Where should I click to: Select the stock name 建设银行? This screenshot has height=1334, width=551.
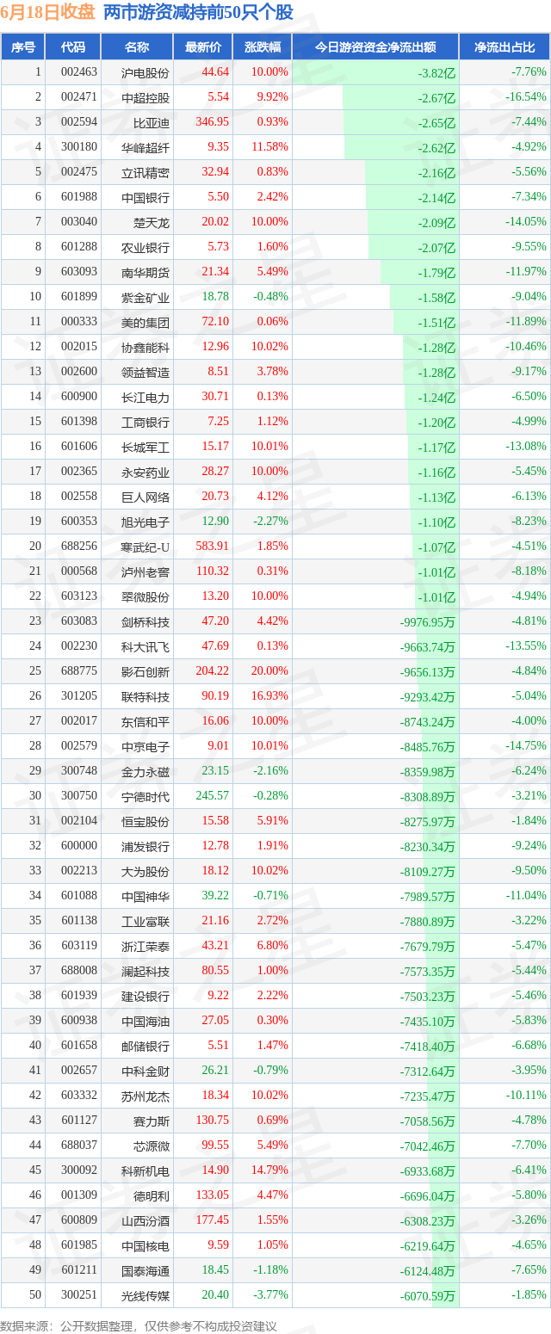[x=145, y=996]
